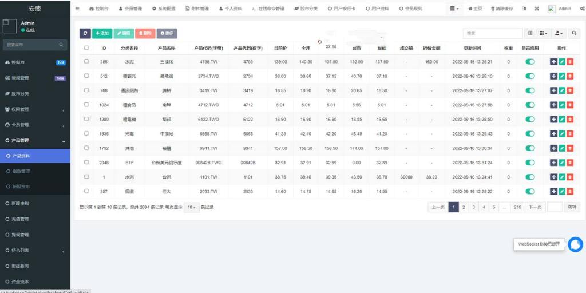The width and height of the screenshot is (586, 293).
Task: Delete row 1536 中揚光 with trash icon
Action: coord(569,134)
